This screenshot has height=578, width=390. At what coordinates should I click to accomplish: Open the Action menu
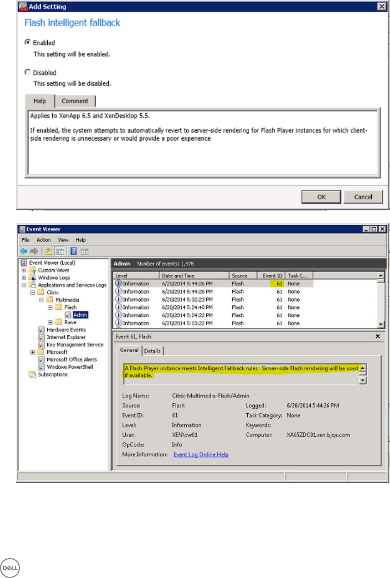click(x=44, y=240)
